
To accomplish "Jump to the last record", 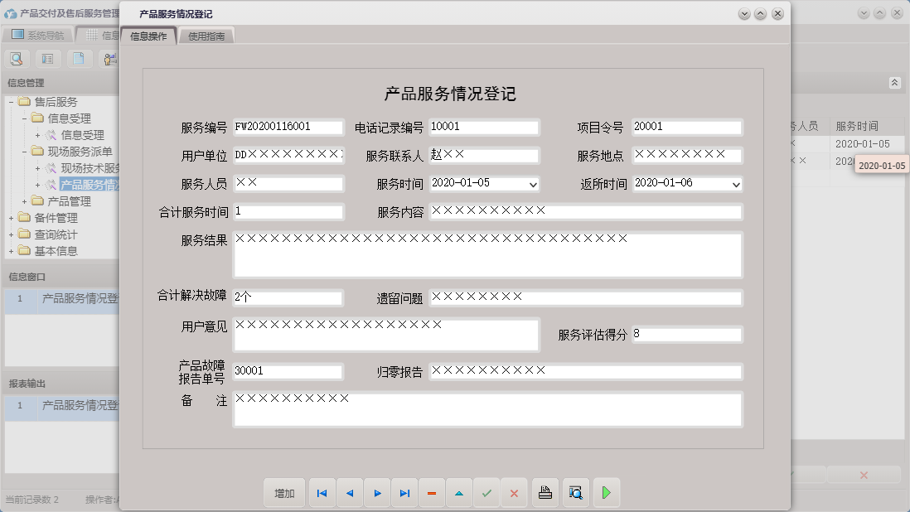I will [x=404, y=493].
